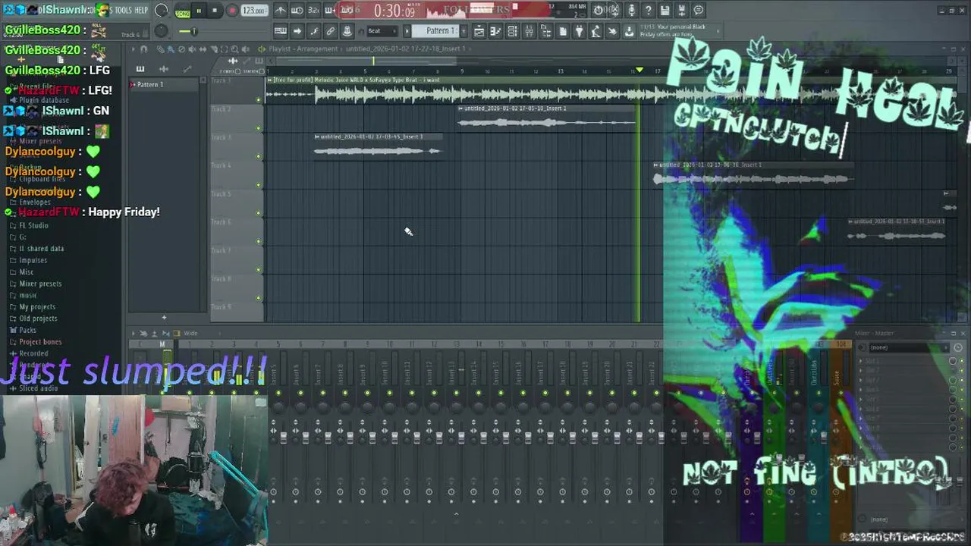The width and height of the screenshot is (971, 546).
Task: Select the playlist delete tool
Action: pyautogui.click(x=182, y=49)
